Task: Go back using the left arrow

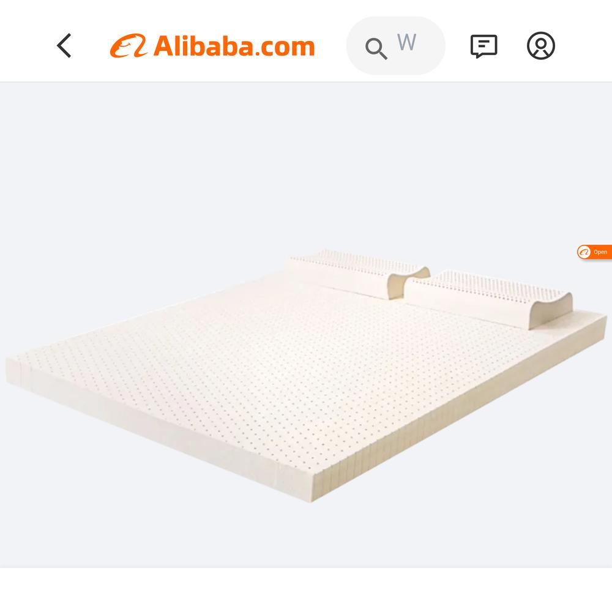Action: point(64,46)
